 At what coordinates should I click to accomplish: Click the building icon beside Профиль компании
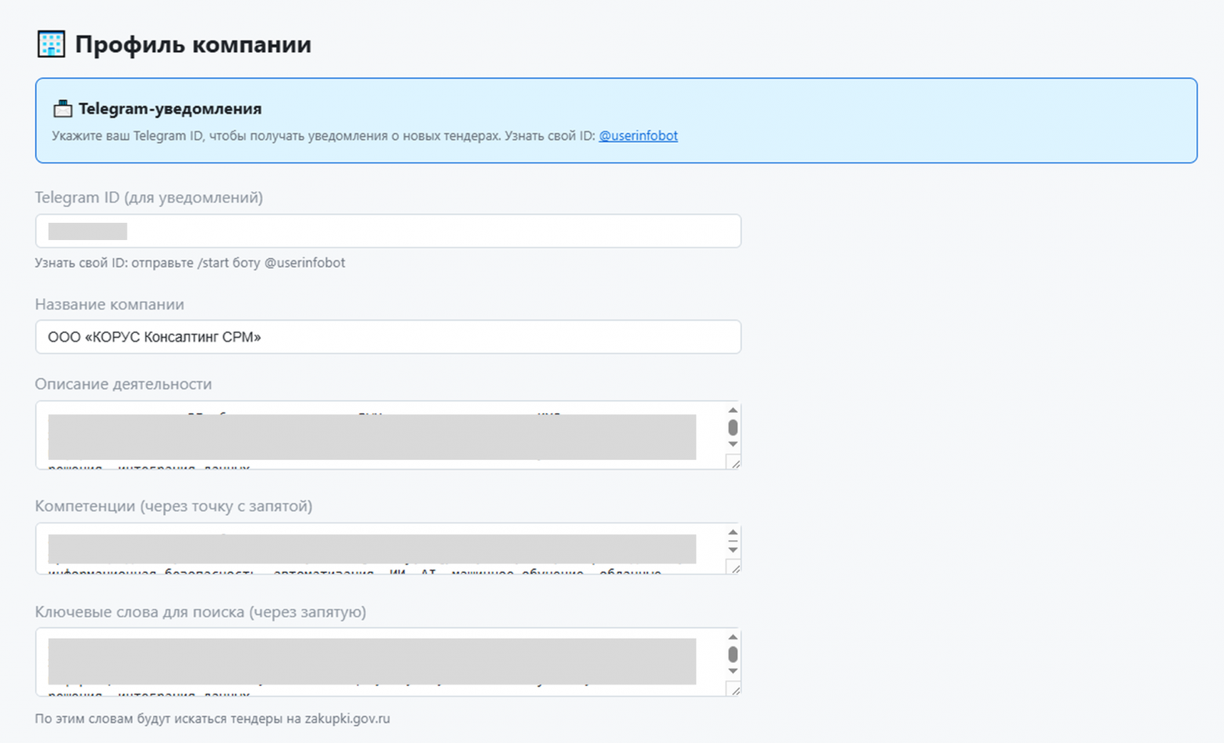pyautogui.click(x=51, y=44)
